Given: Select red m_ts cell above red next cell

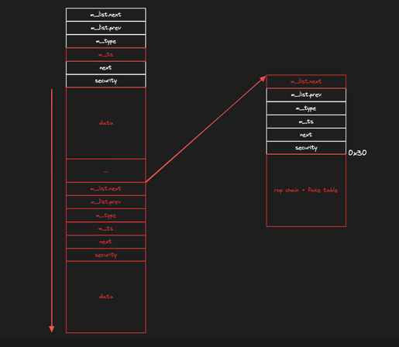Looking at the screenshot, I should [x=106, y=228].
